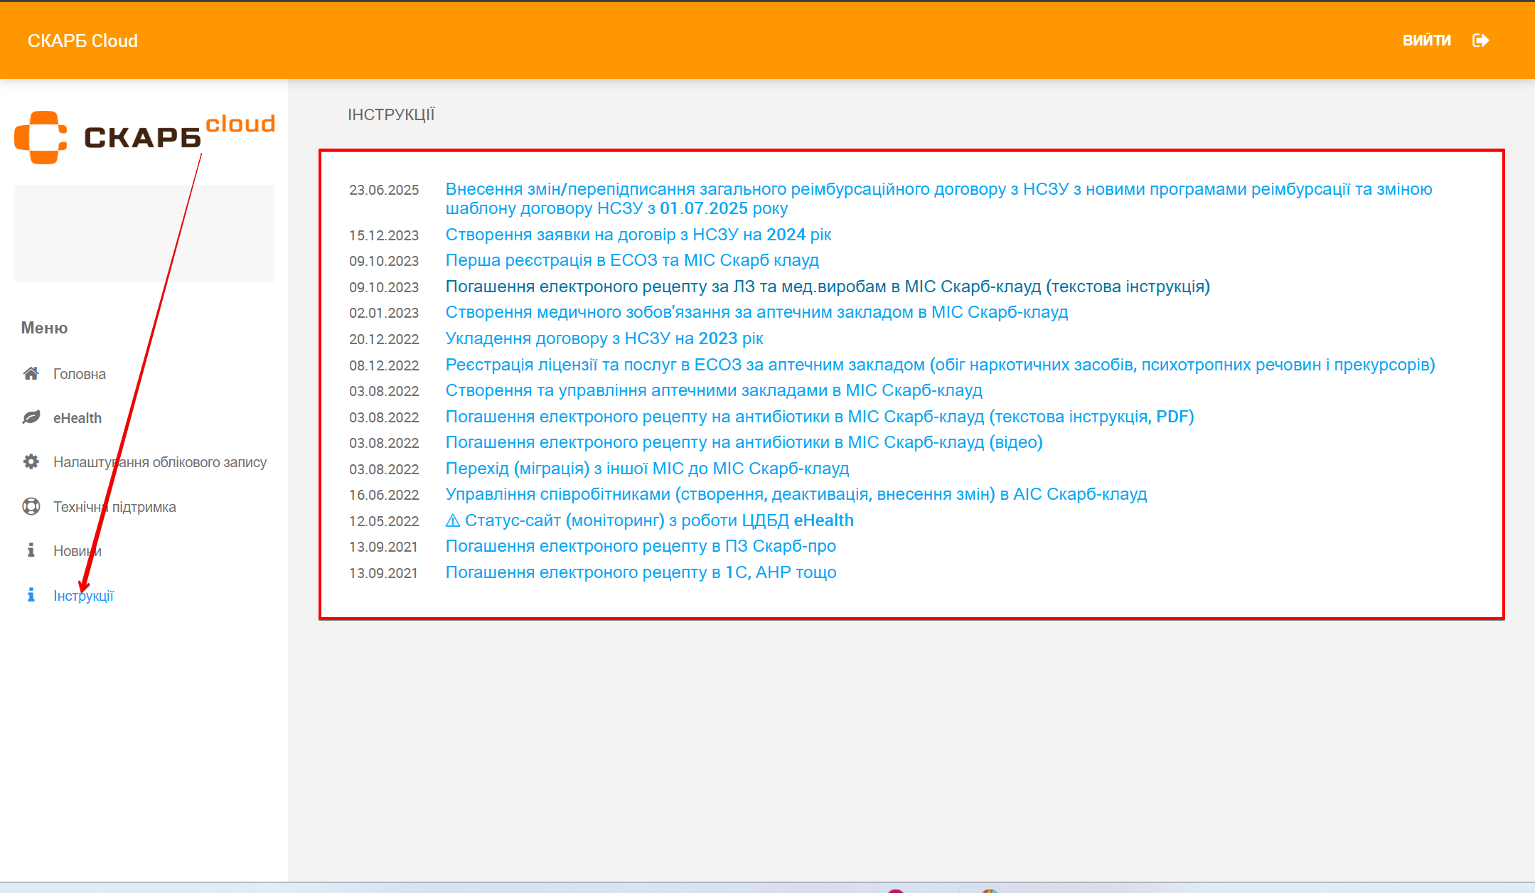The width and height of the screenshot is (1535, 893).
Task: Open the antibiotics e-prescription video instruction
Action: pos(743,442)
